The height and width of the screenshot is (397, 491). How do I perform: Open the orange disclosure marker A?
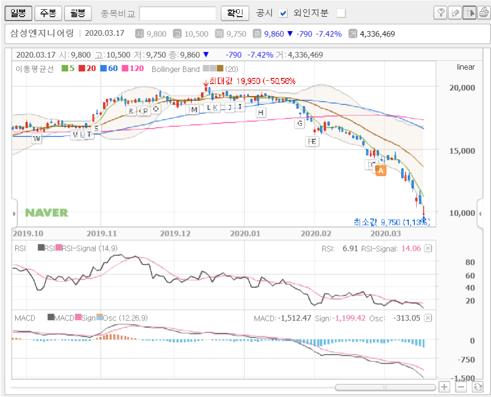(x=381, y=171)
